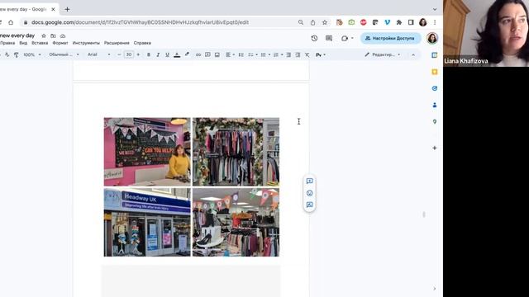Screen dimensions: 529x297
Task: Collapse the menus with the up chevron
Action: click(413, 54)
